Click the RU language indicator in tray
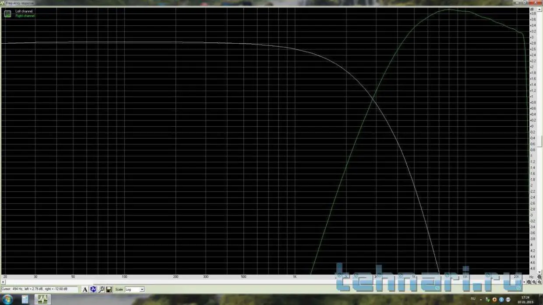This screenshot has width=543, height=305. (x=473, y=299)
